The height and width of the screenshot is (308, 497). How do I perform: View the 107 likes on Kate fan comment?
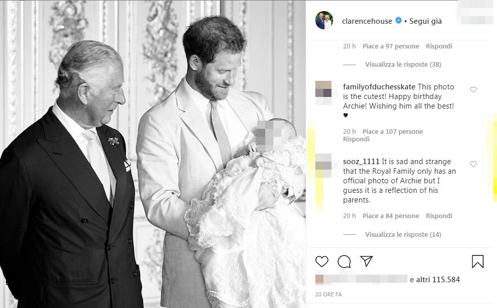tap(392, 132)
